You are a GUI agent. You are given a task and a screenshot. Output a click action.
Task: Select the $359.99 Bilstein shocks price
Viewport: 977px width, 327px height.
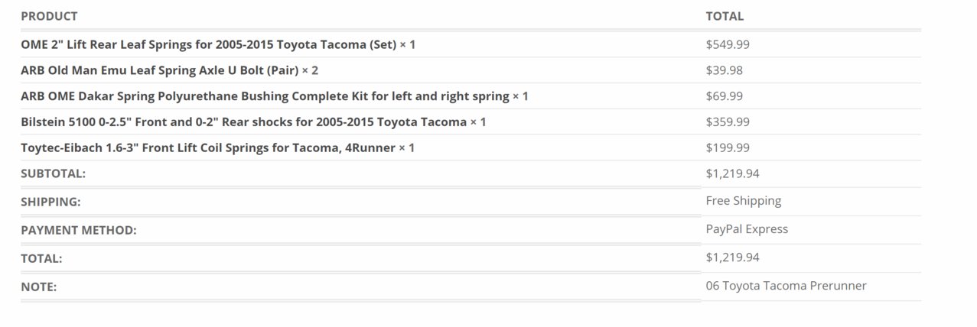pos(728,121)
